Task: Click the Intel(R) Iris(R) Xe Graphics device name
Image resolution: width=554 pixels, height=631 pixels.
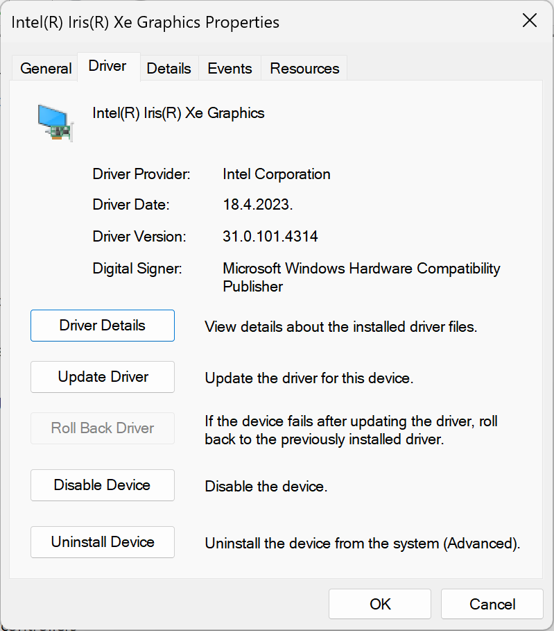Action: coord(178,113)
